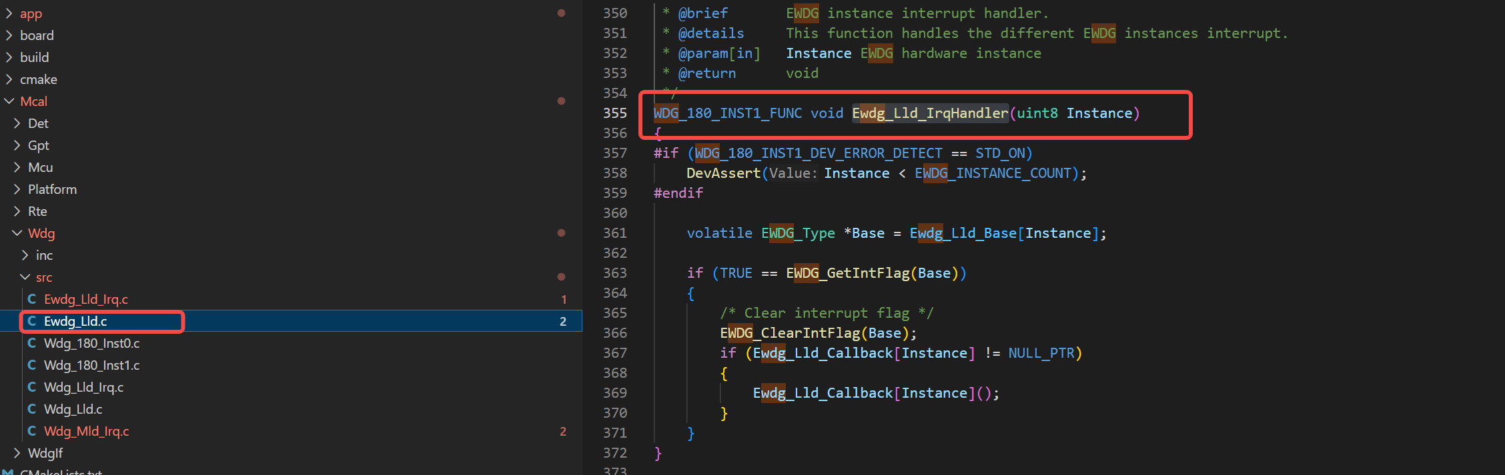Screen dimensions: 1505x475
Task: Open Wdg_Lld_Irq.c file
Action: 84,387
